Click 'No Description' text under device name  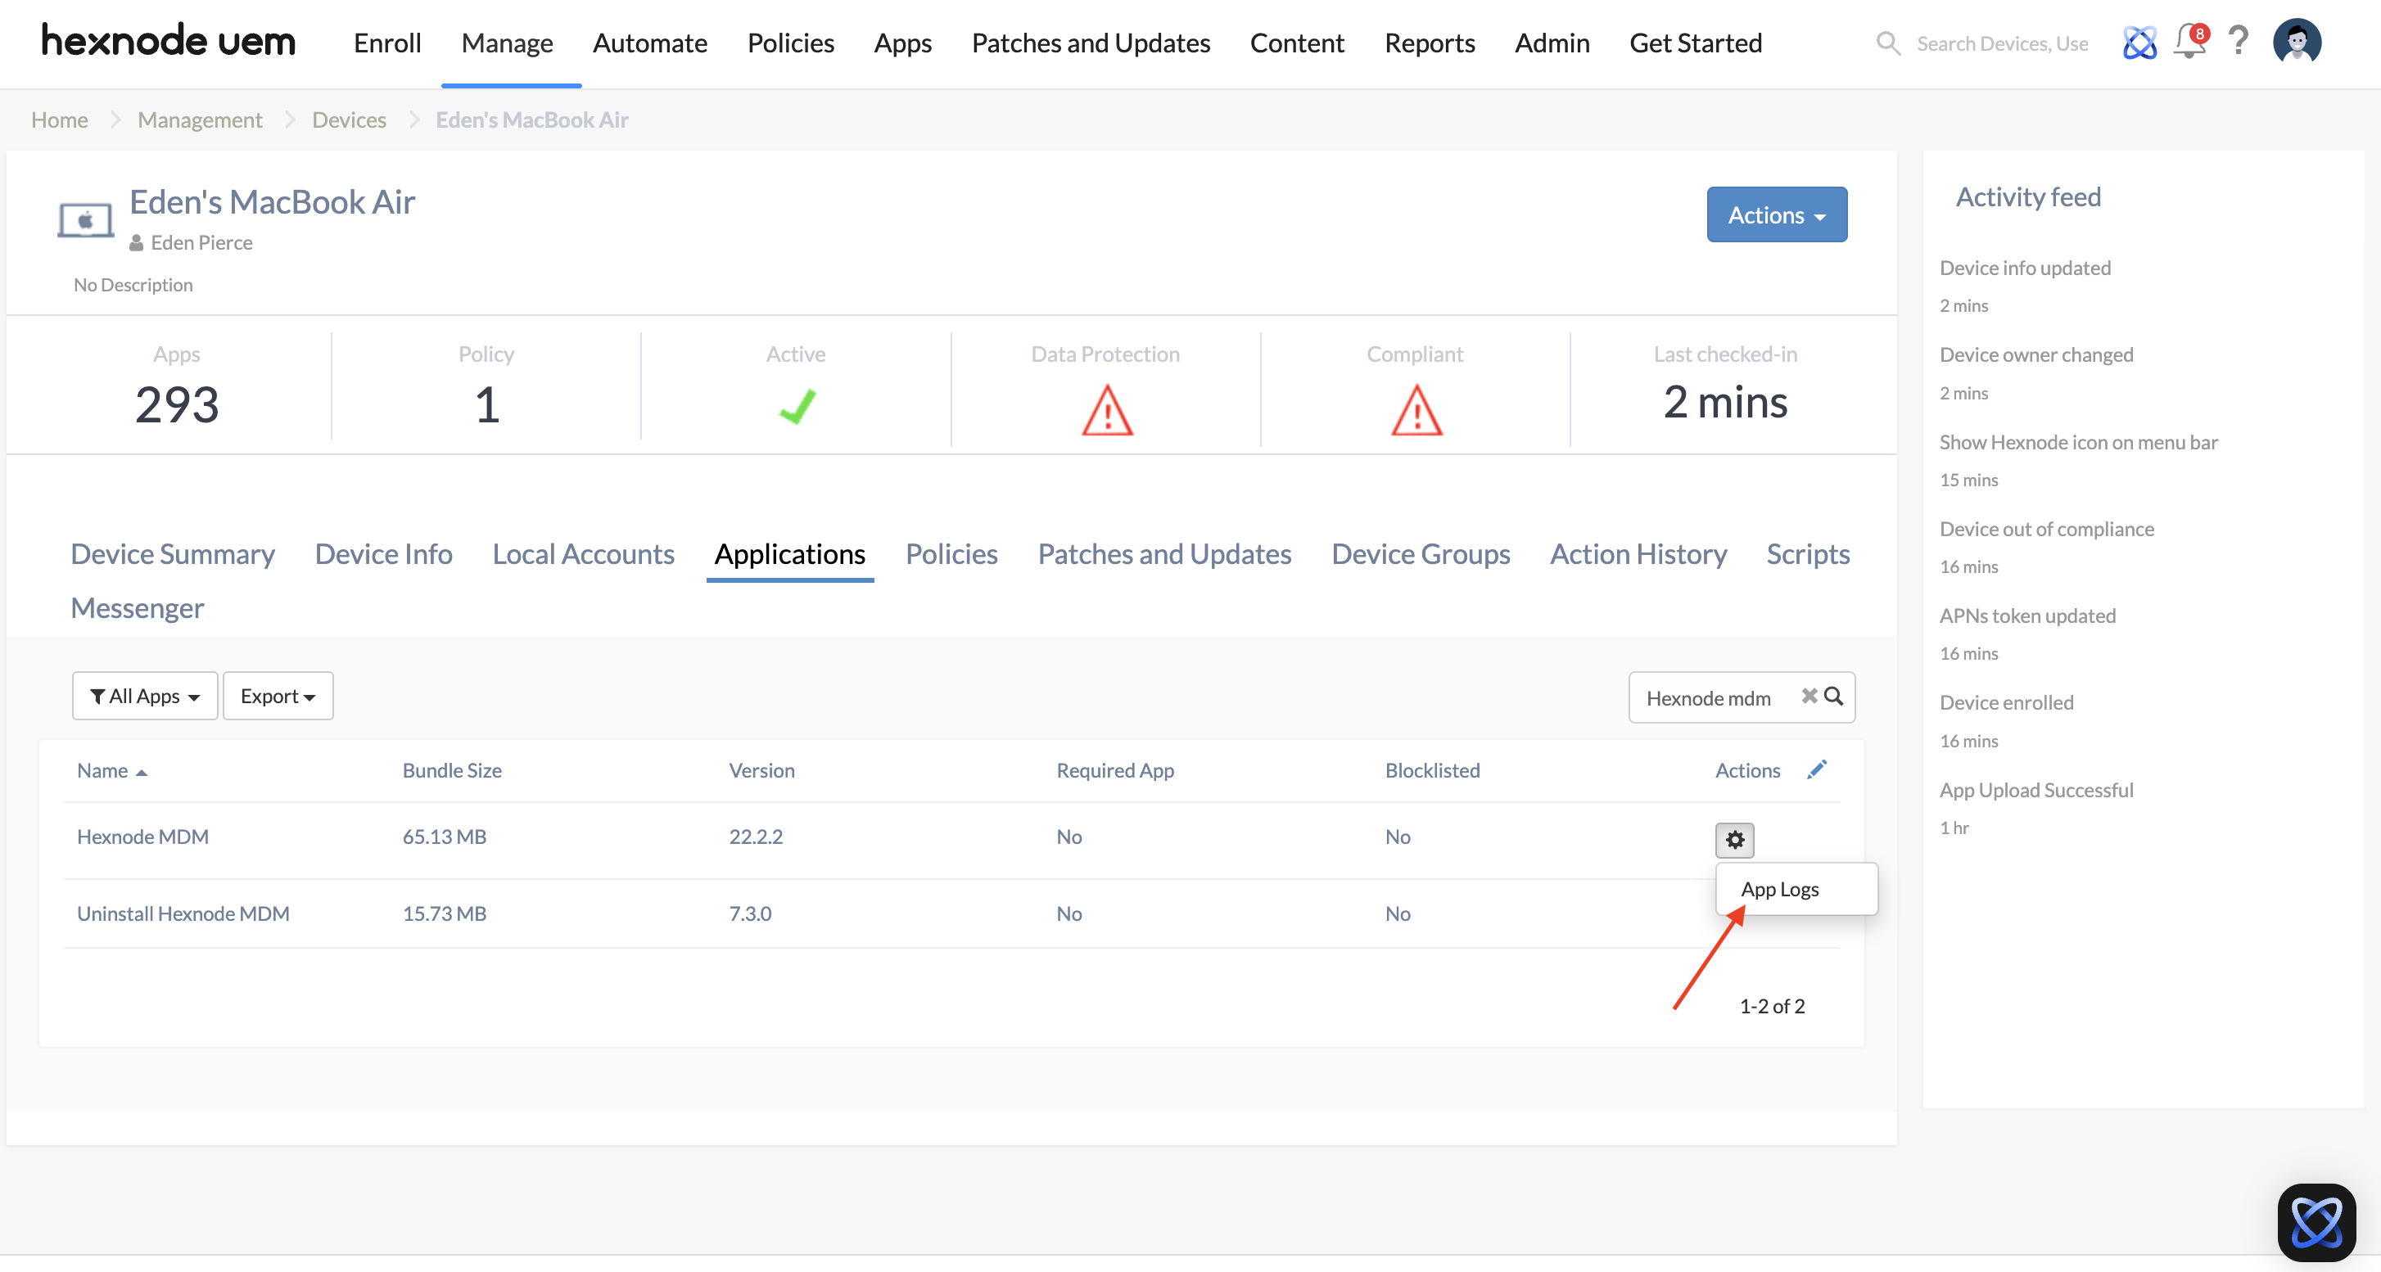pyautogui.click(x=133, y=286)
